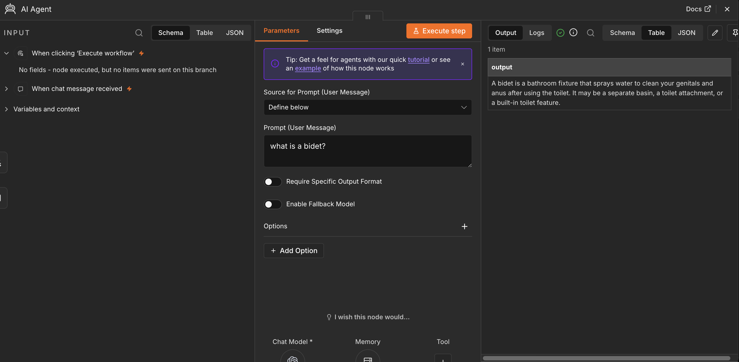739x362 pixels.
Task: Open the quick tutorial link
Action: coord(419,59)
